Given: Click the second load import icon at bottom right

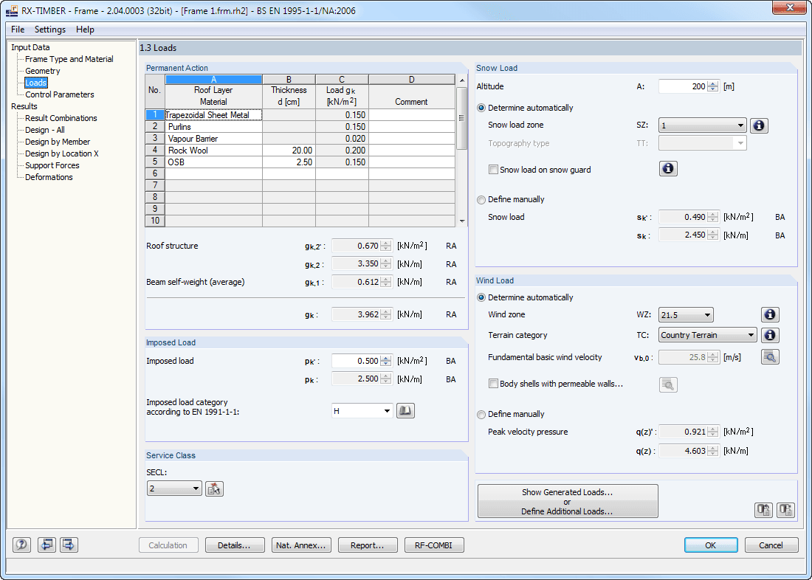Looking at the screenshot, I should coord(785,510).
